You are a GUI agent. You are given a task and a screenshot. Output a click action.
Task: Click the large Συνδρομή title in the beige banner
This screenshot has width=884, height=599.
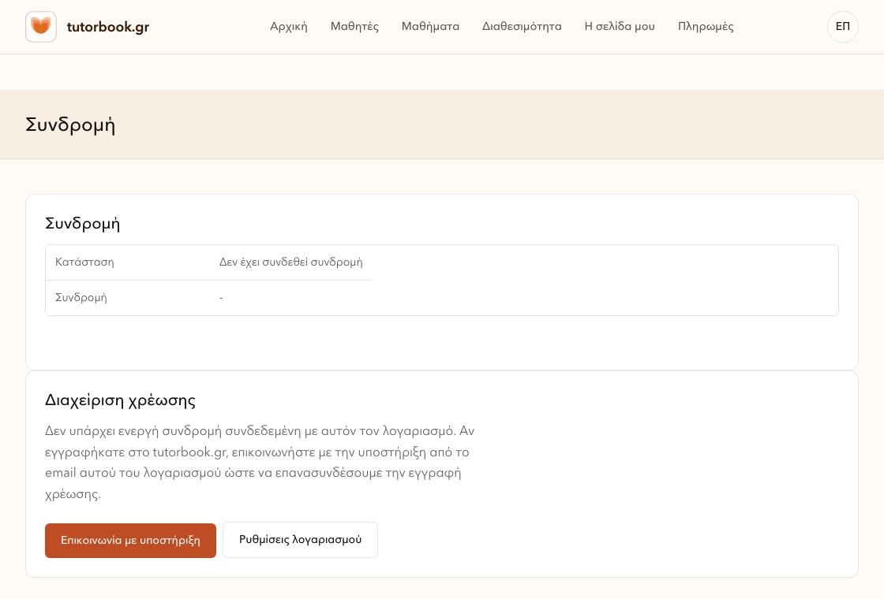pos(70,125)
